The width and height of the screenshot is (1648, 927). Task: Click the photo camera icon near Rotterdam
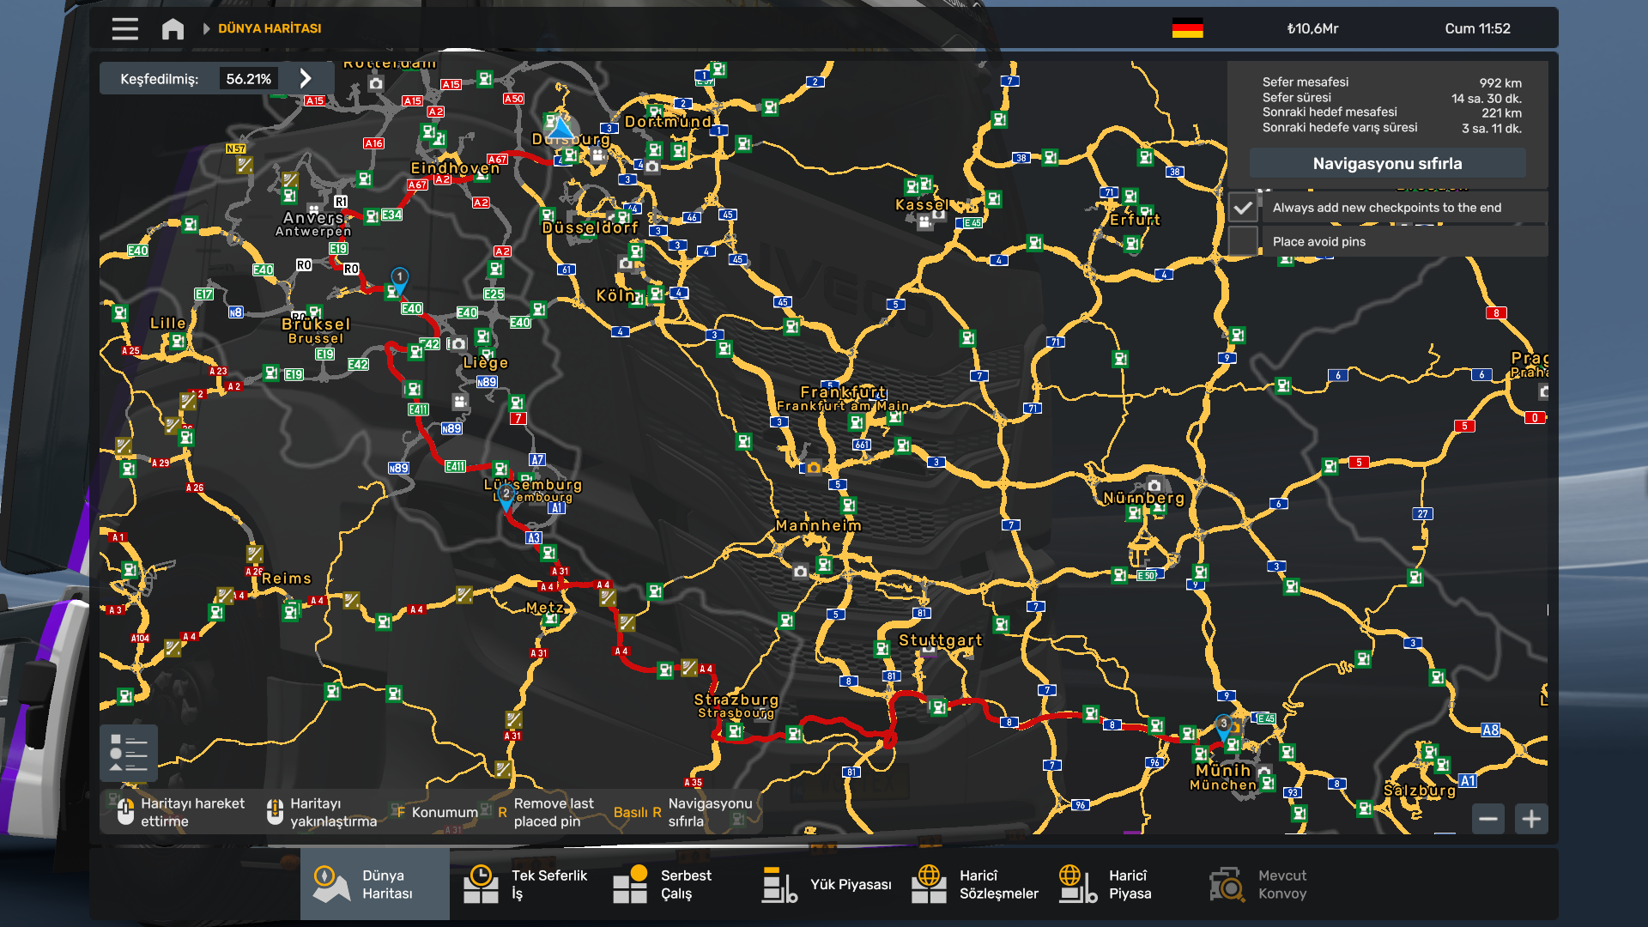pos(376,83)
